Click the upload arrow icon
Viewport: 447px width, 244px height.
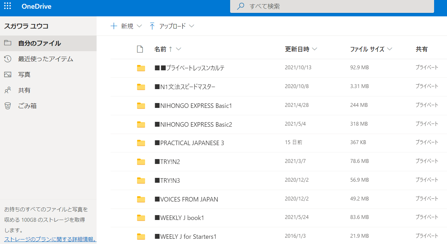point(152,26)
